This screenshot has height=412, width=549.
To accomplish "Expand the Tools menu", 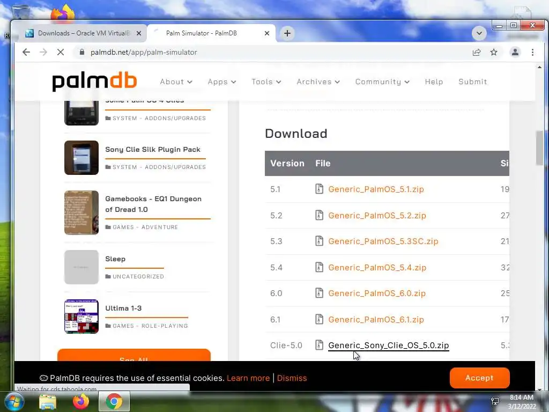I will (266, 82).
